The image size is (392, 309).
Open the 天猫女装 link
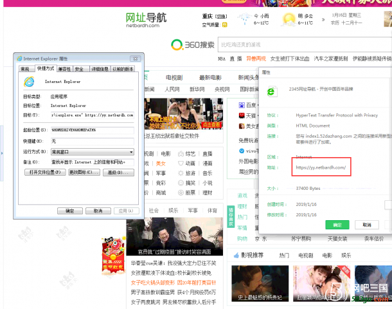click(x=337, y=239)
